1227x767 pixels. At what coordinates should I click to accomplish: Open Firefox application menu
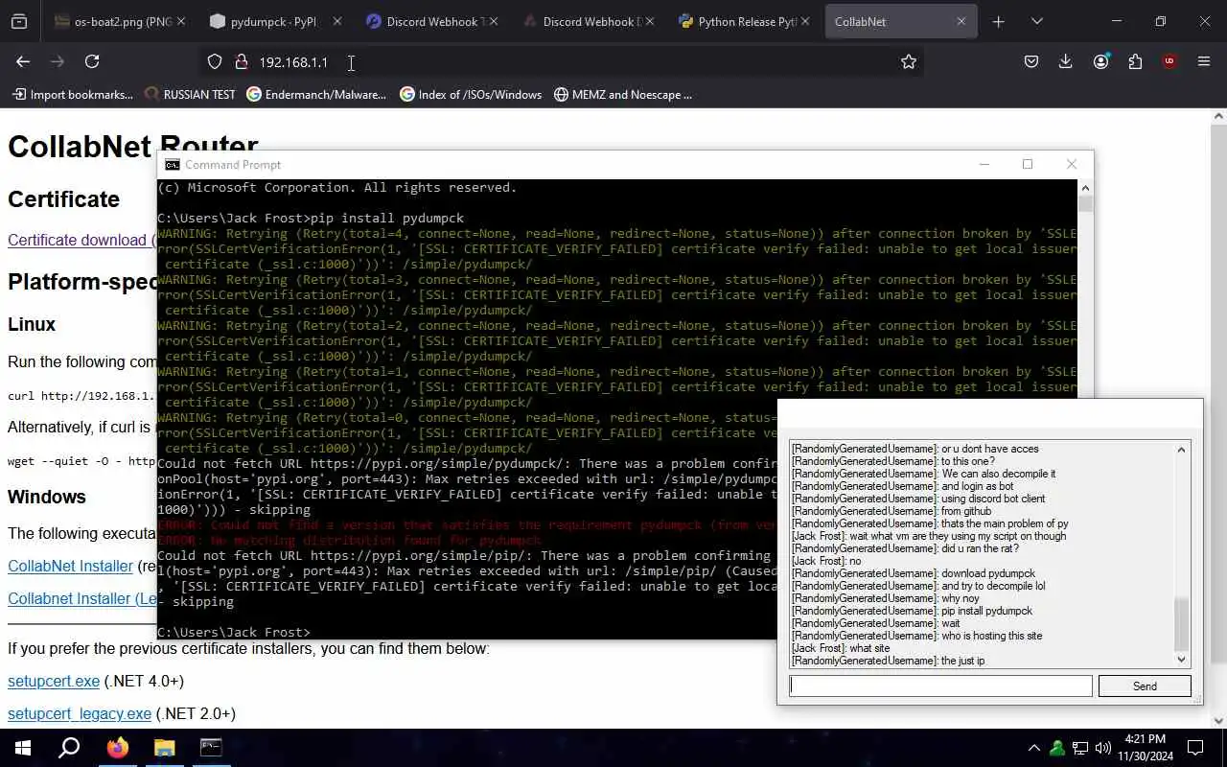click(x=1204, y=61)
